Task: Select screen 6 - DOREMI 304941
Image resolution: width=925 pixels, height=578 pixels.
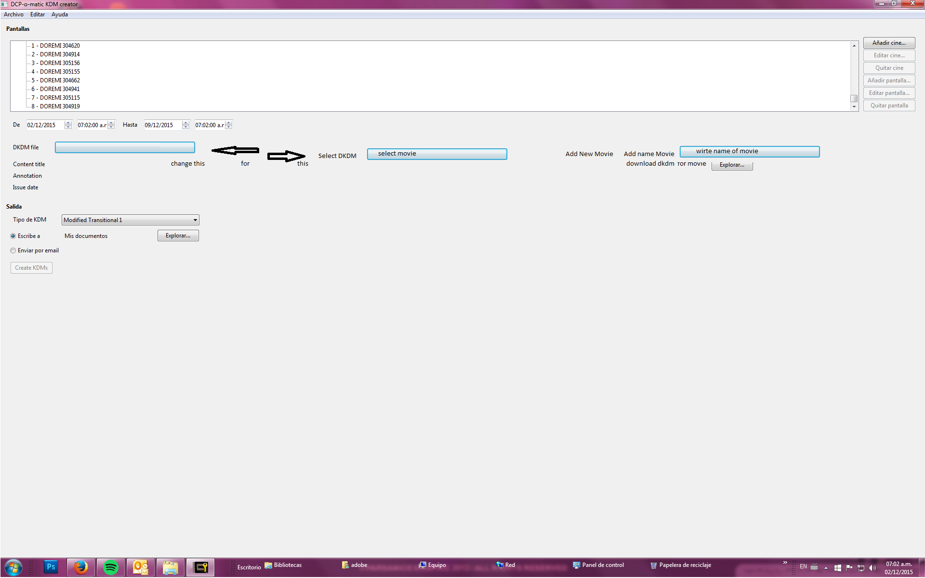Action: point(56,90)
